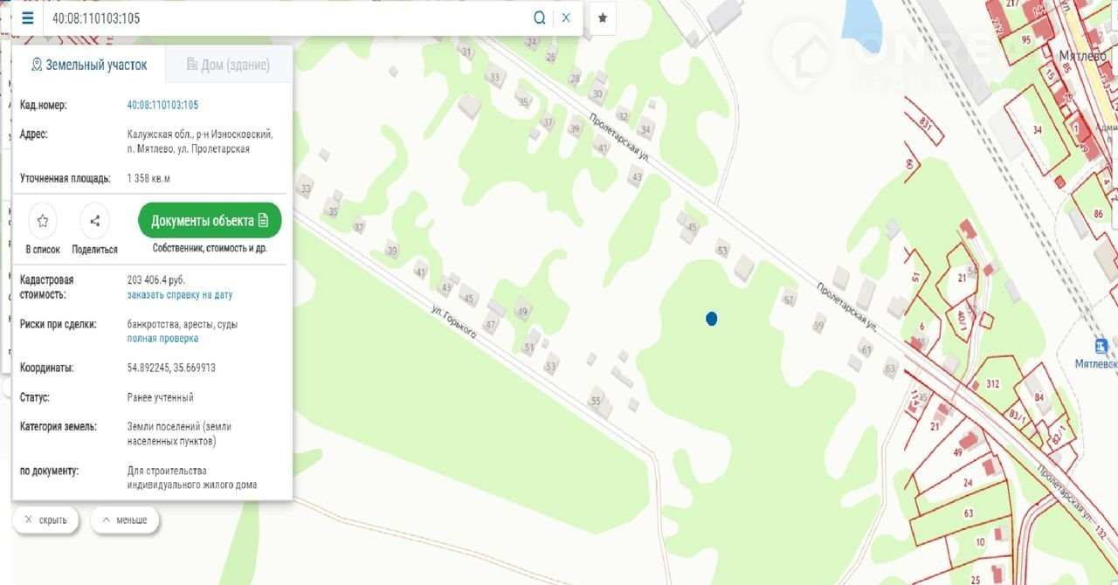Clear the search field with X
This screenshot has width=1118, height=585.
pyautogui.click(x=566, y=18)
